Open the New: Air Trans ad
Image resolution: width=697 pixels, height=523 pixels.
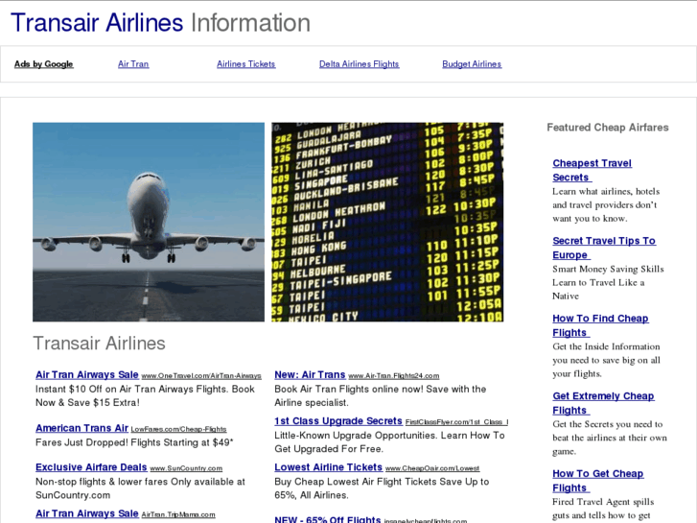click(310, 375)
